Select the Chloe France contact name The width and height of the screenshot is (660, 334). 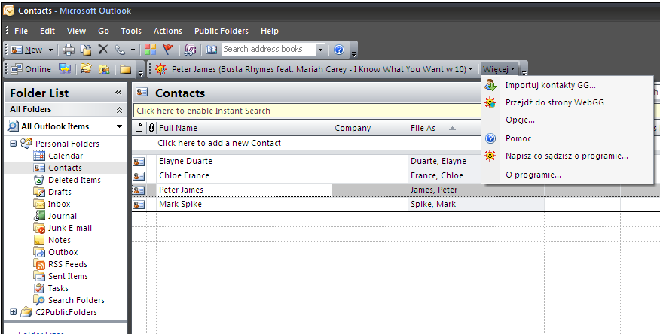tap(184, 175)
